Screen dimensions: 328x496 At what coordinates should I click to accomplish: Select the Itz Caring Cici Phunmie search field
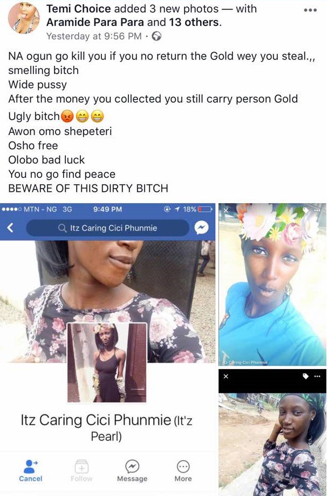coord(107,228)
